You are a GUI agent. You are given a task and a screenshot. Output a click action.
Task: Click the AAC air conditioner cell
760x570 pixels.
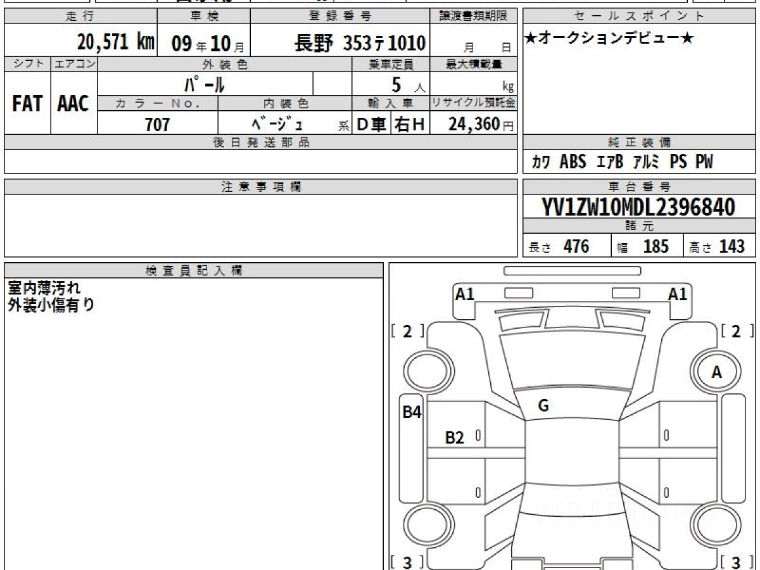(73, 104)
